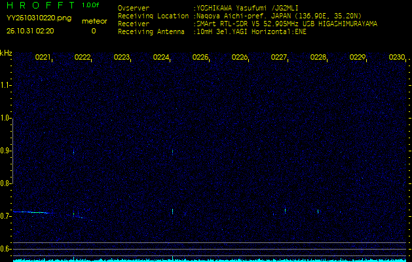Select the 25.10.31 02:20 timestamp
Screen dimensions: 412x262
(30, 31)
